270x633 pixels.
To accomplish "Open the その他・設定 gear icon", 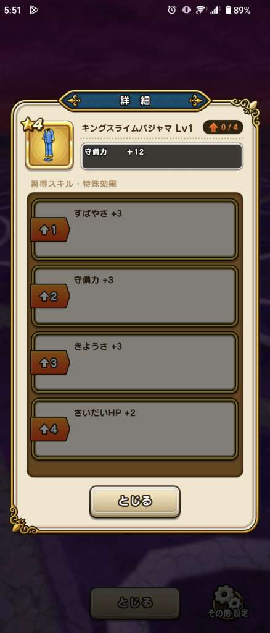I will click(x=227, y=601).
